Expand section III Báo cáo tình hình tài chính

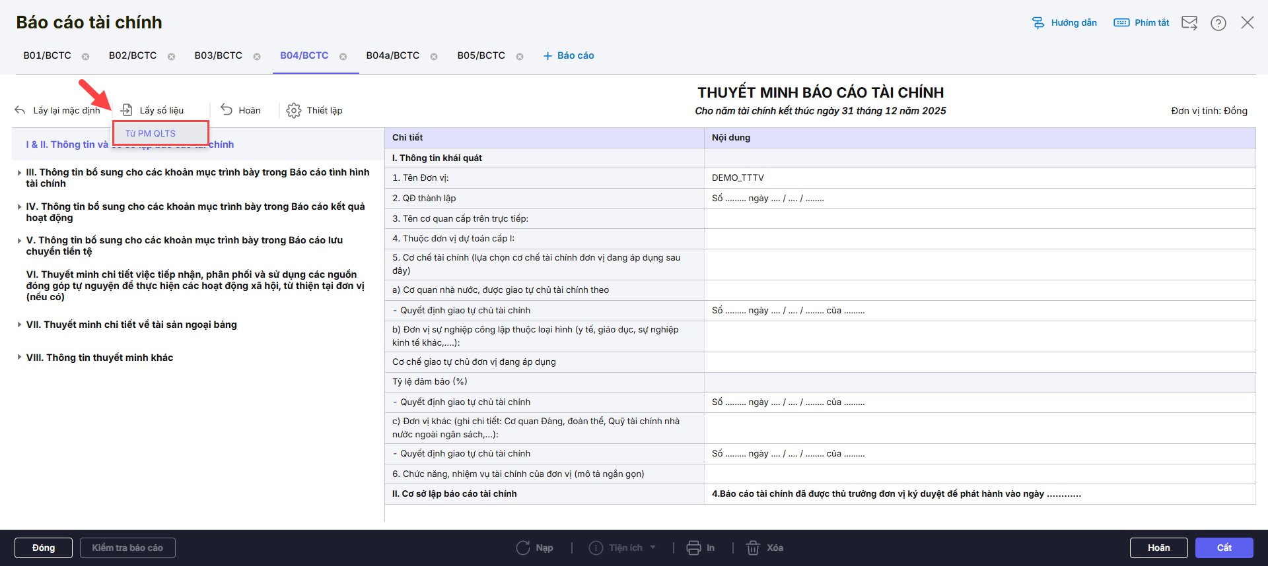pos(19,173)
